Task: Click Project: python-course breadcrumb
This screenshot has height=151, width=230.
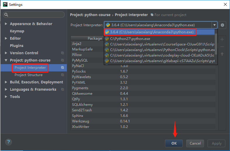Action: click(90, 15)
